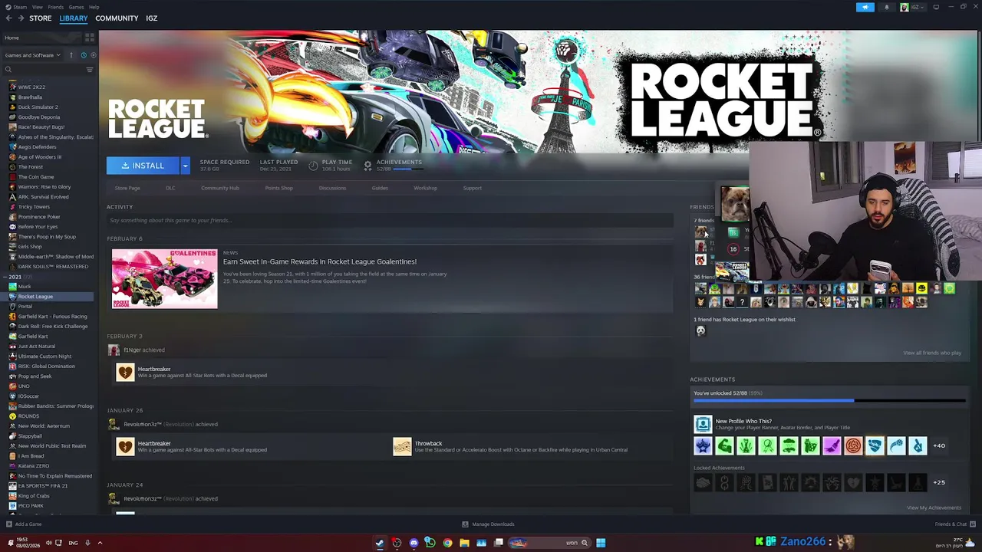This screenshot has height=552, width=982.
Task: Open advanced library filter options icon
Action: (90, 70)
